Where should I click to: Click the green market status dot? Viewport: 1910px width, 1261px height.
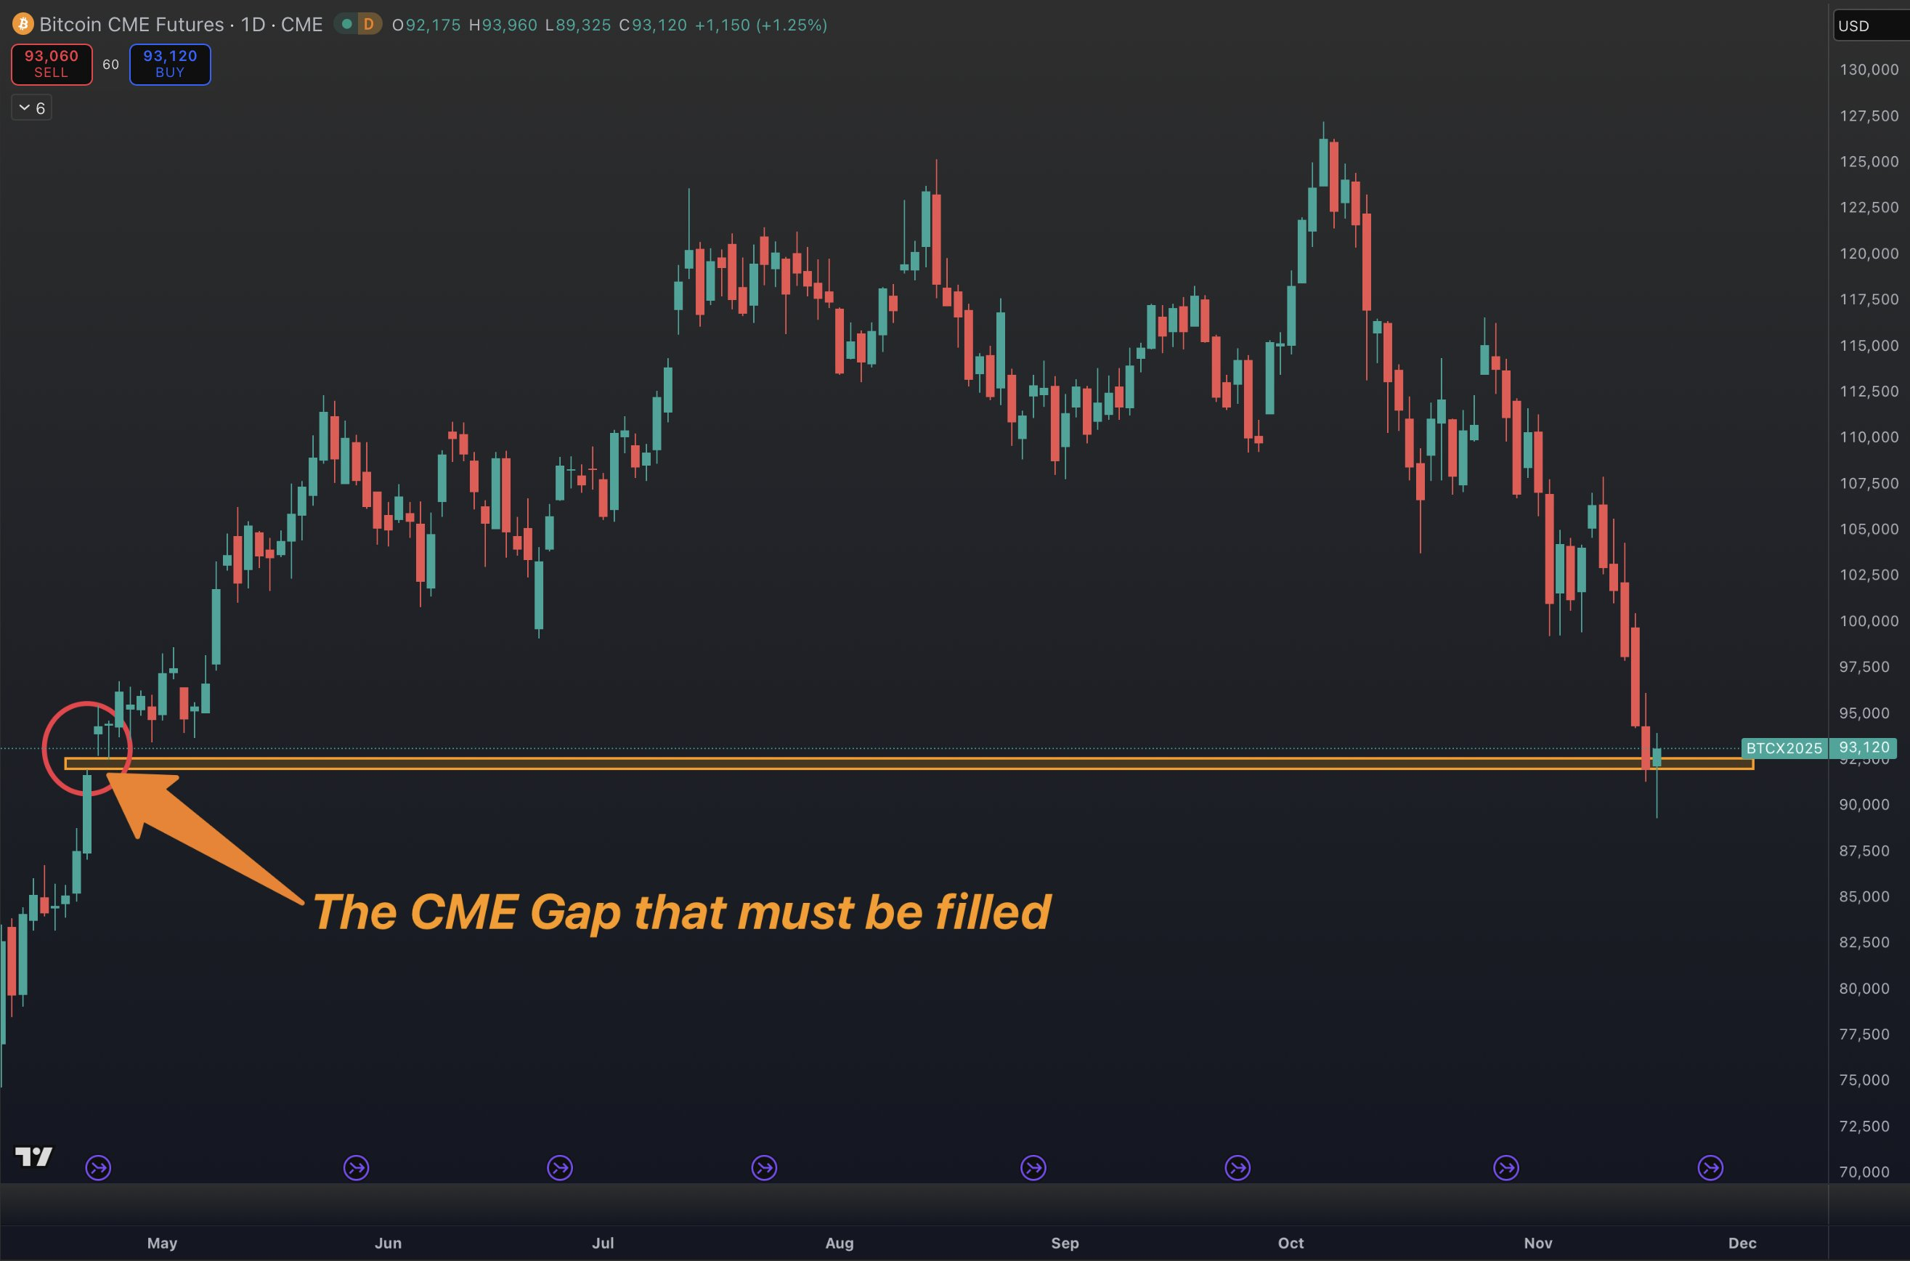(x=346, y=24)
